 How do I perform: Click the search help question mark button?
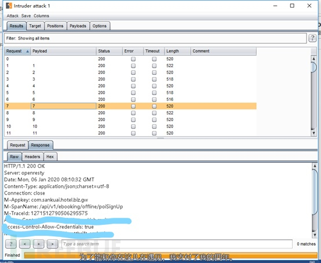(x=11, y=244)
